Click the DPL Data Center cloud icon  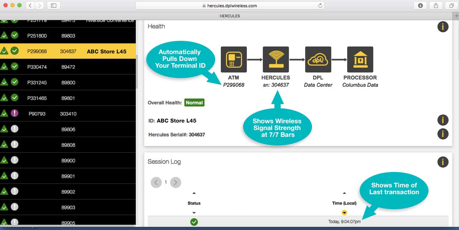tap(318, 59)
